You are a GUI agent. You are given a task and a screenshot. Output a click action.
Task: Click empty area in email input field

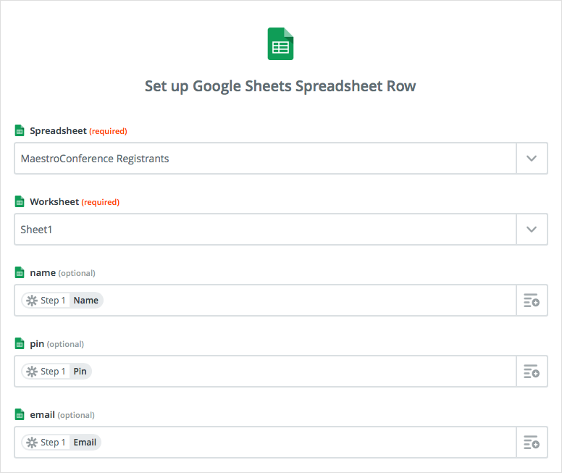click(309, 443)
